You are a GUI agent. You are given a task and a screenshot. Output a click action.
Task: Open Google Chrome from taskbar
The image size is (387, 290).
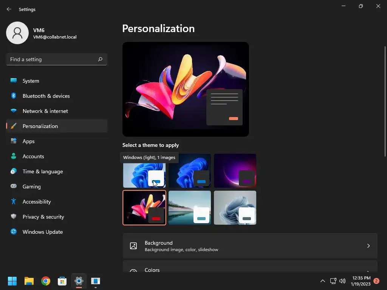point(46,281)
